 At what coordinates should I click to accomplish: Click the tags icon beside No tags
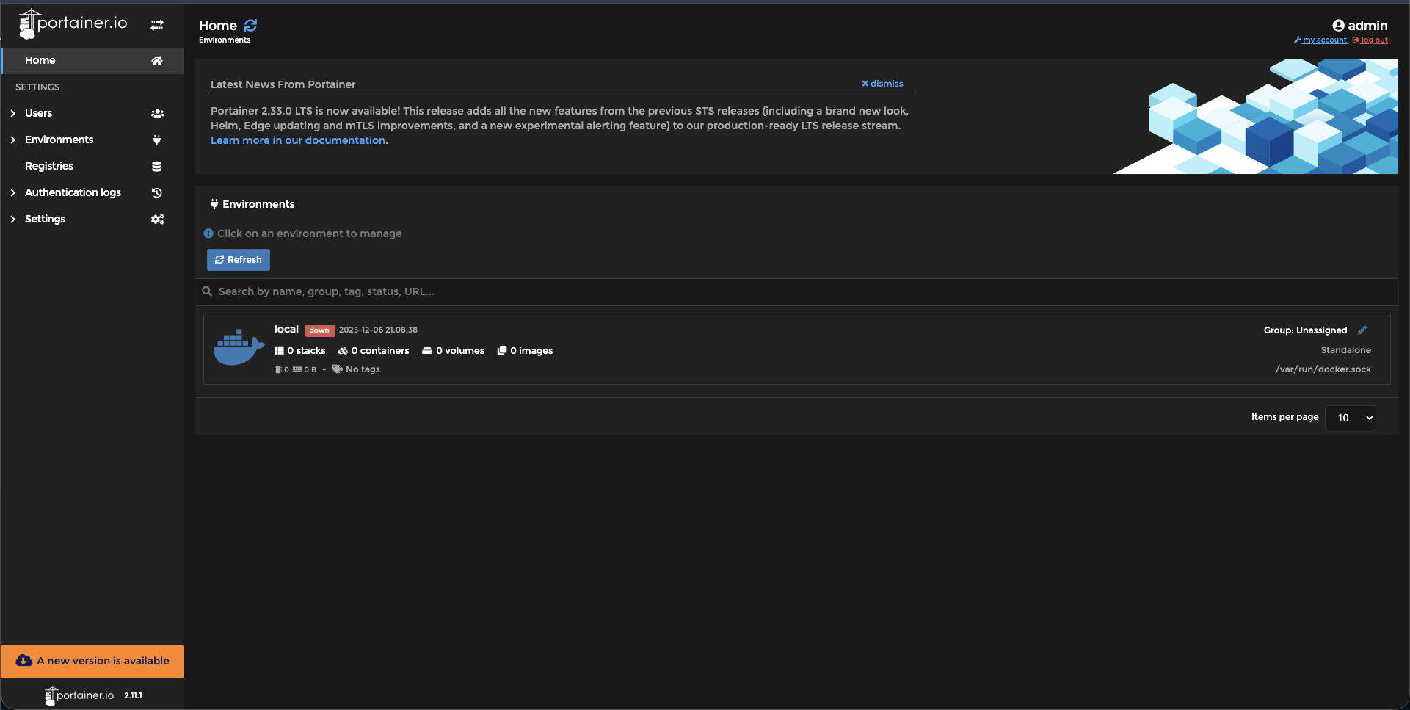338,369
